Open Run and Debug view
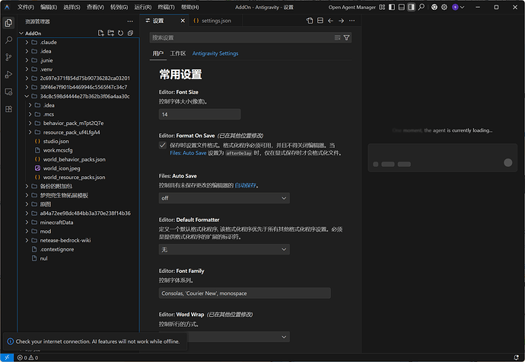Image resolution: width=525 pixels, height=362 pixels. click(8, 75)
